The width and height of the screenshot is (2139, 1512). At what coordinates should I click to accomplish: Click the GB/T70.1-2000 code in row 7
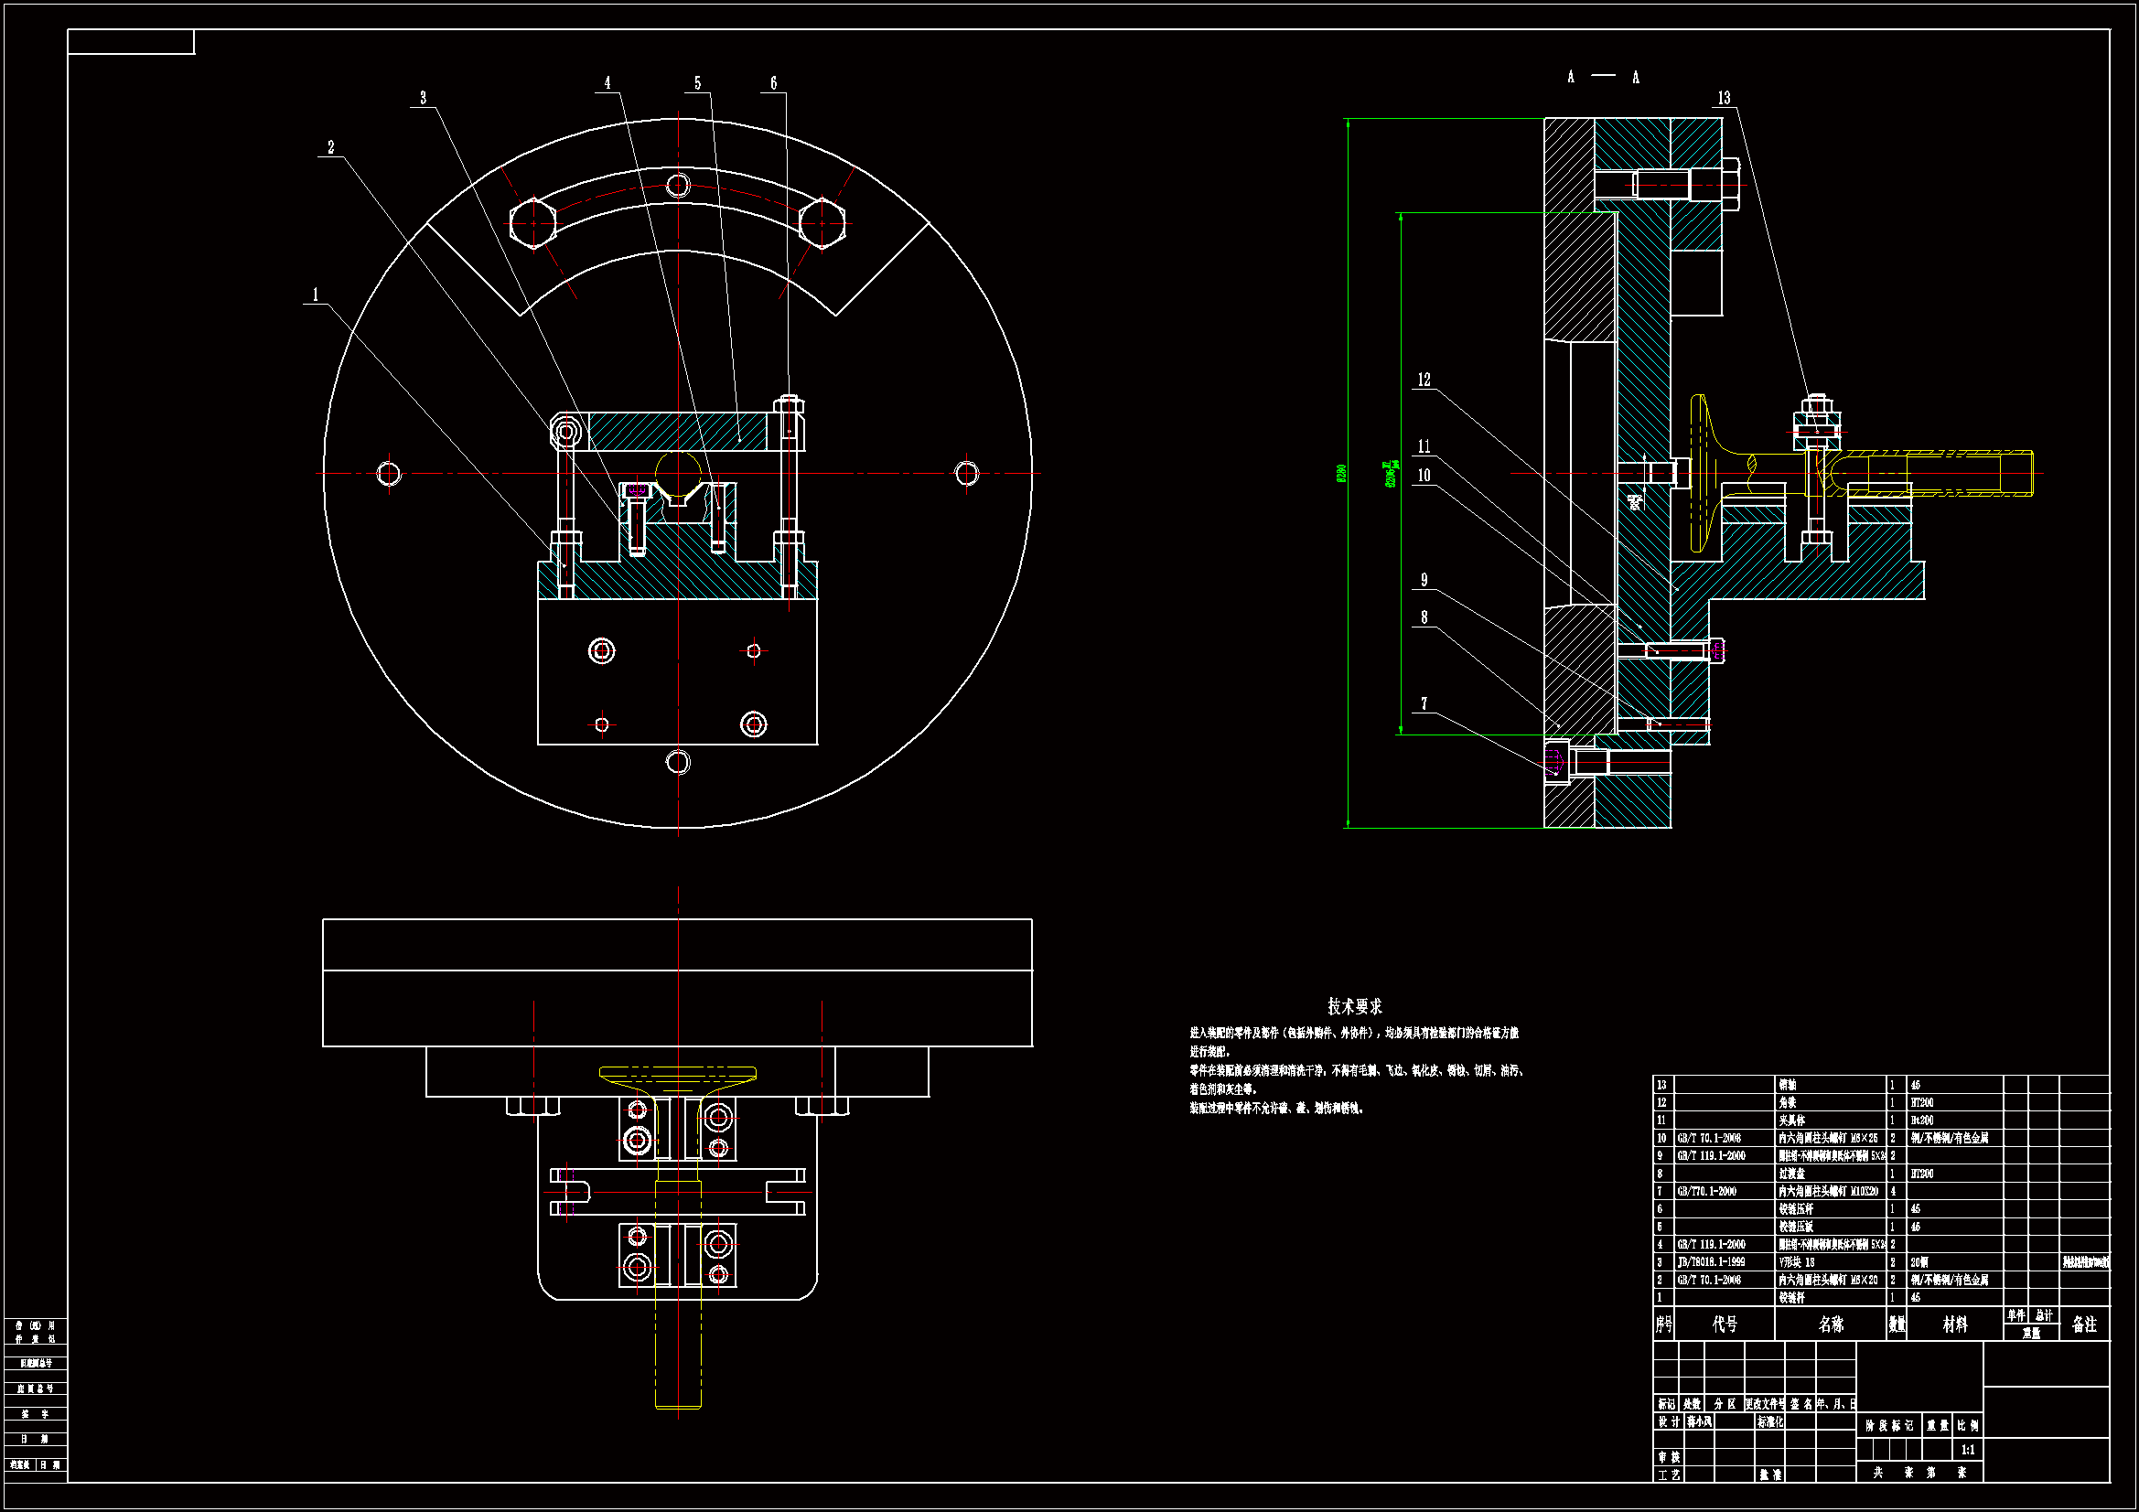point(1708,1192)
